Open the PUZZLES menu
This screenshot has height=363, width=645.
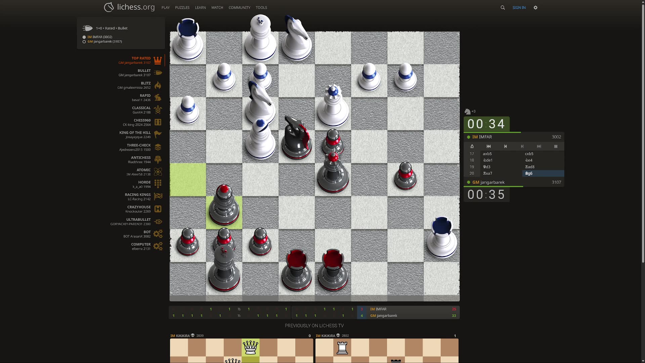(x=182, y=7)
